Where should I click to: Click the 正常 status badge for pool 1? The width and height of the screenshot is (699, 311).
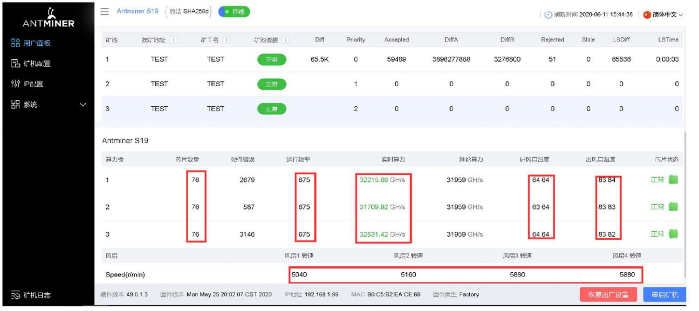(x=272, y=60)
